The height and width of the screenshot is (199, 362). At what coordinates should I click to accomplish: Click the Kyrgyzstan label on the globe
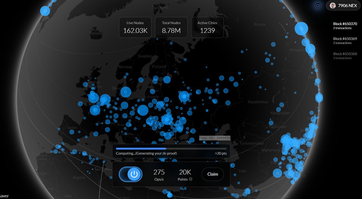click(280, 113)
